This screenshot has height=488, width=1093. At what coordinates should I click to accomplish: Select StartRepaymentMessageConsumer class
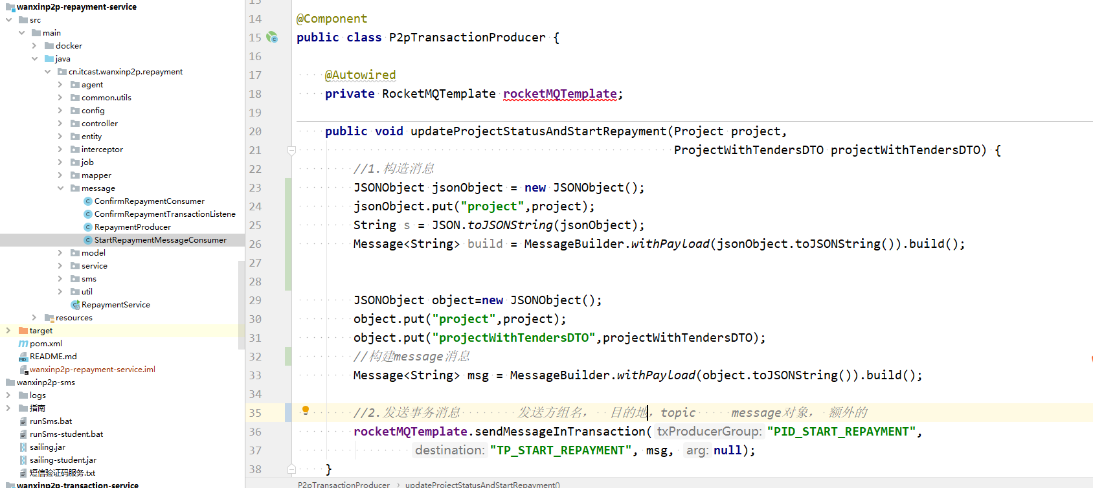point(160,240)
